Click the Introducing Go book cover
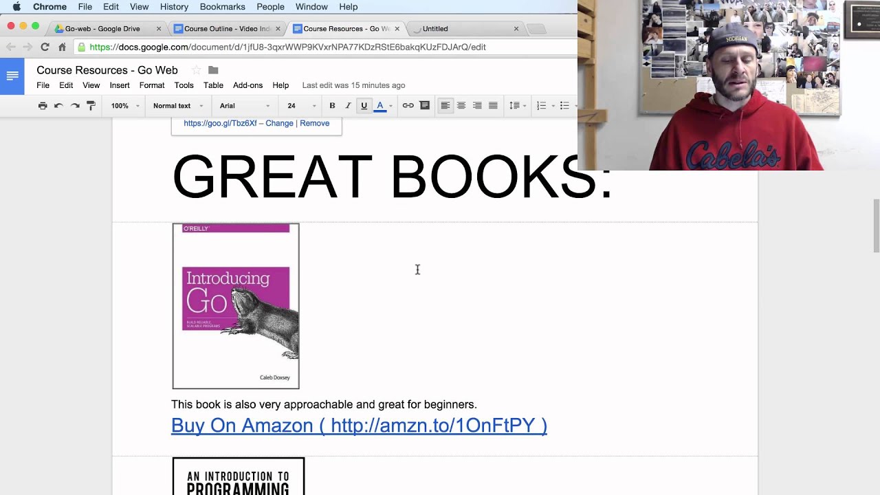 pos(236,306)
